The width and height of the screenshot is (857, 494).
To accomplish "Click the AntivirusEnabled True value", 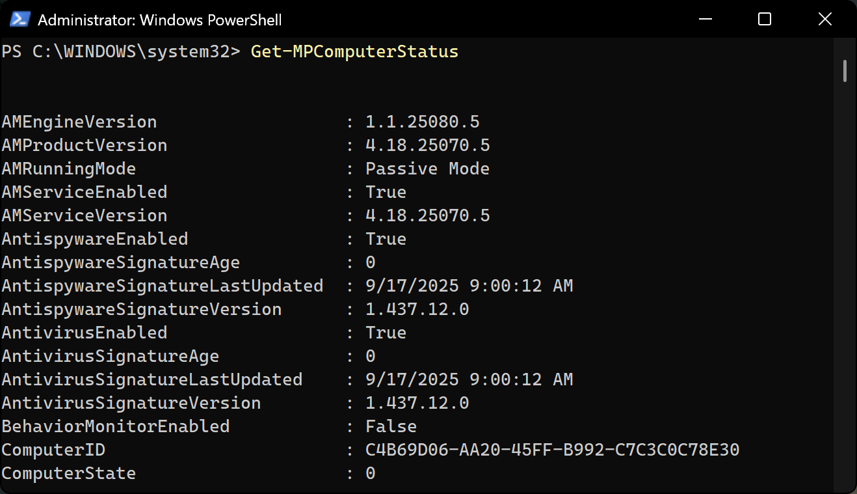I will [386, 333].
